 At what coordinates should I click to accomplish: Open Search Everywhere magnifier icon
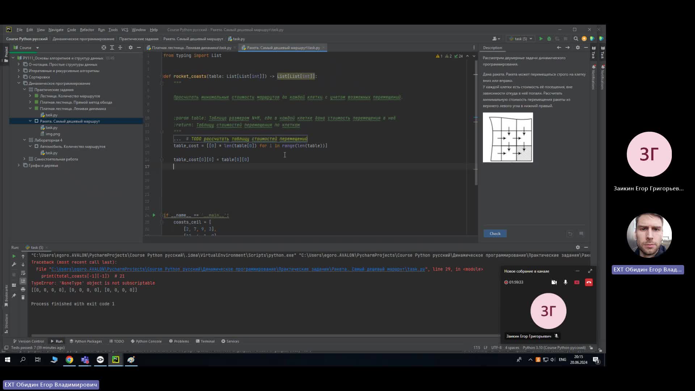576,39
